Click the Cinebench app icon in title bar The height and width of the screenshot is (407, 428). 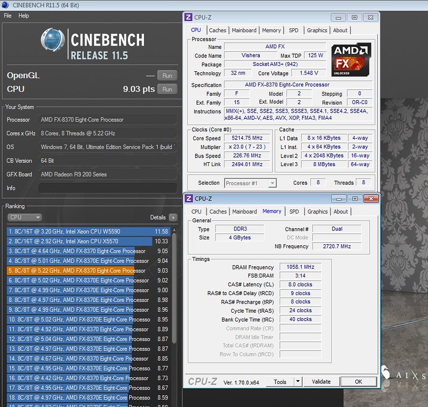[x=5, y=5]
